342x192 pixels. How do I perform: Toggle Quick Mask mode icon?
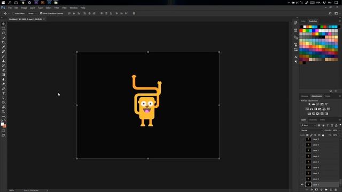click(3, 131)
